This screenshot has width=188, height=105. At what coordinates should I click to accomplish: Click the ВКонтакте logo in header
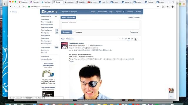[x=49, y=12]
